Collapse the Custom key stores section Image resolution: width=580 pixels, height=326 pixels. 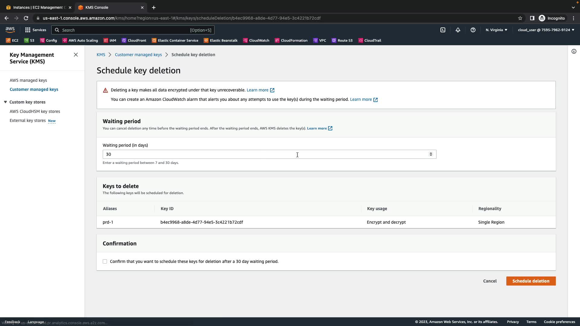5,102
